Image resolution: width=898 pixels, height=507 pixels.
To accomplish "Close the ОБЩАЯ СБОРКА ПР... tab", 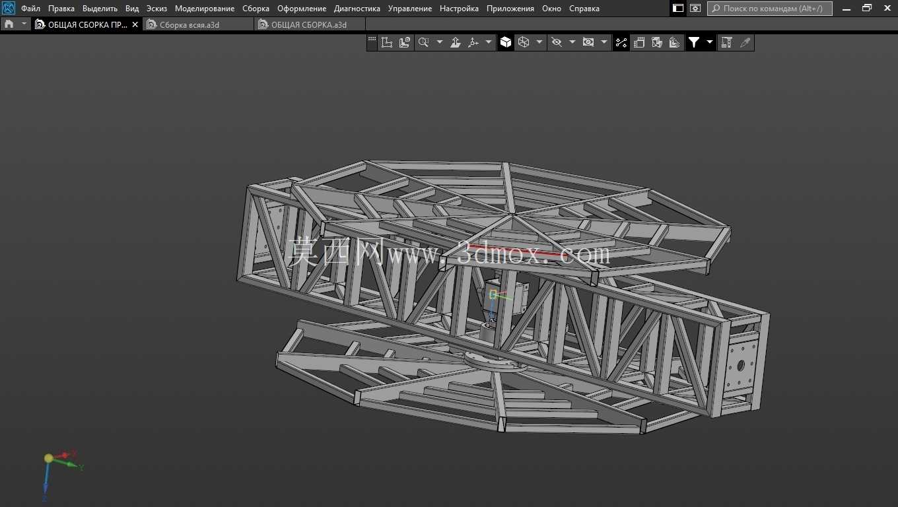I will 135,24.
